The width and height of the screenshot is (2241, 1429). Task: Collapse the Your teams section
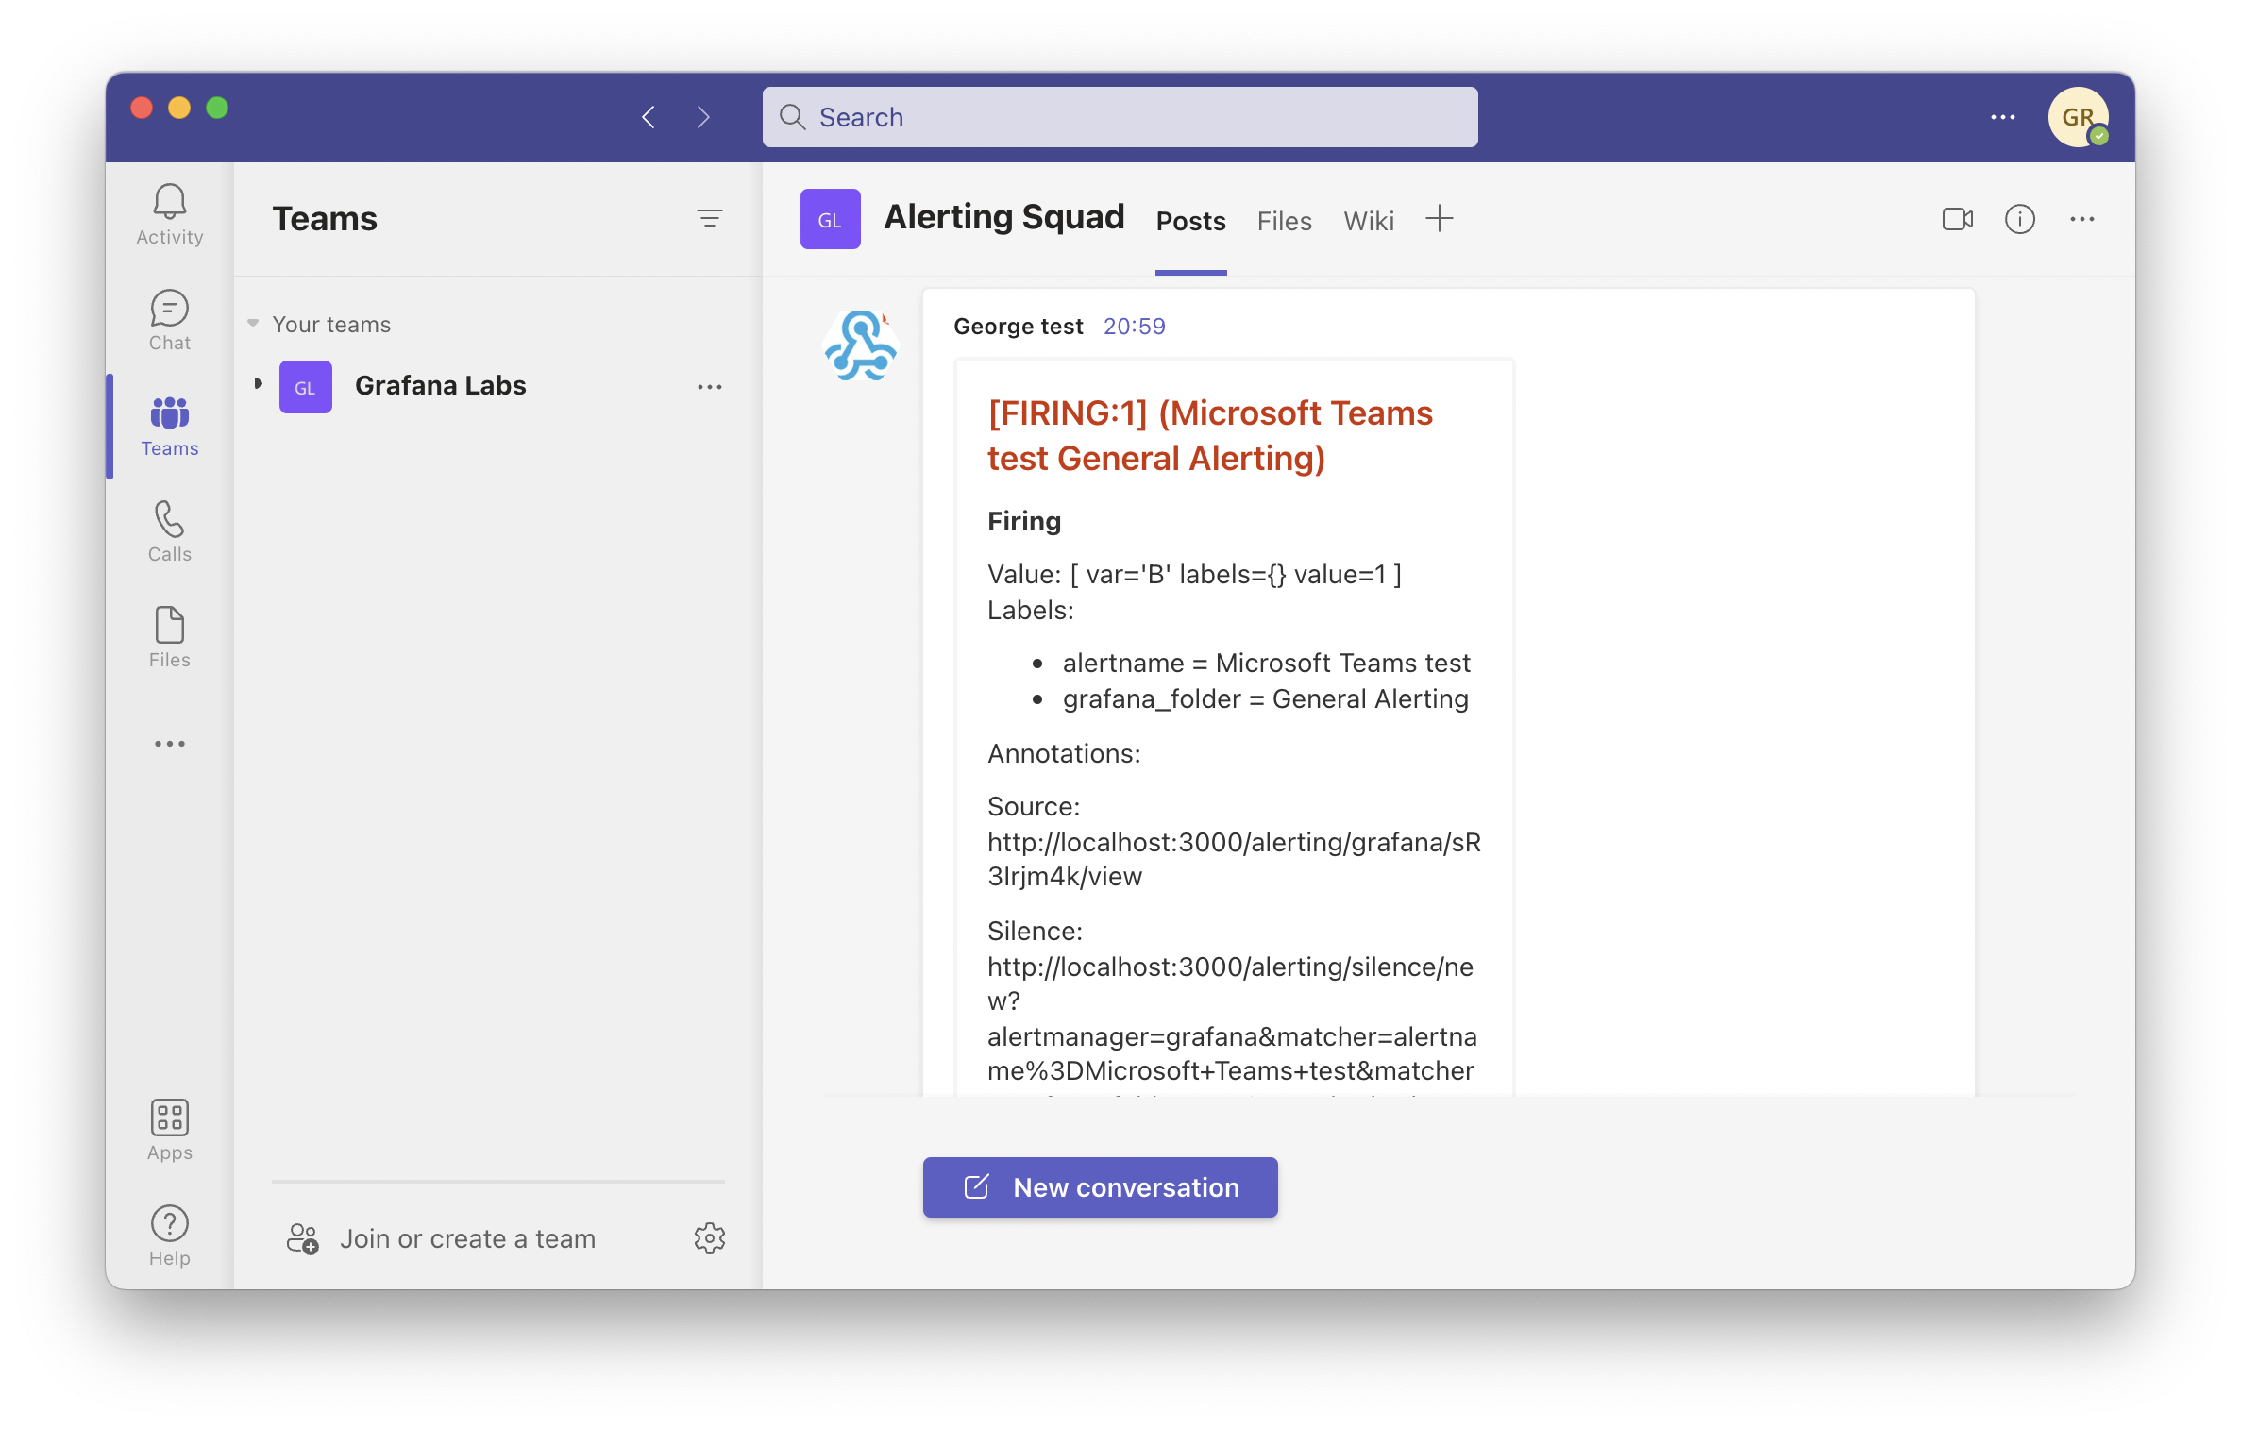point(251,323)
